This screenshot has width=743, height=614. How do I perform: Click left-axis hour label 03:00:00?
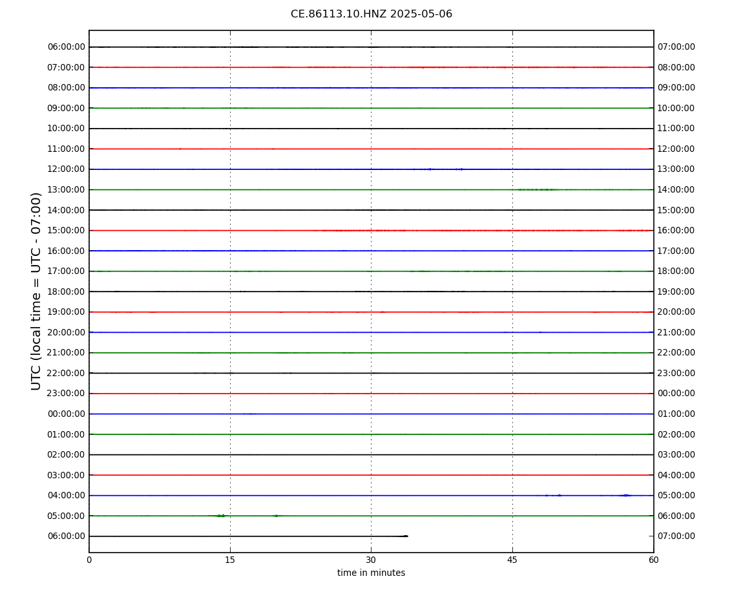(67, 475)
